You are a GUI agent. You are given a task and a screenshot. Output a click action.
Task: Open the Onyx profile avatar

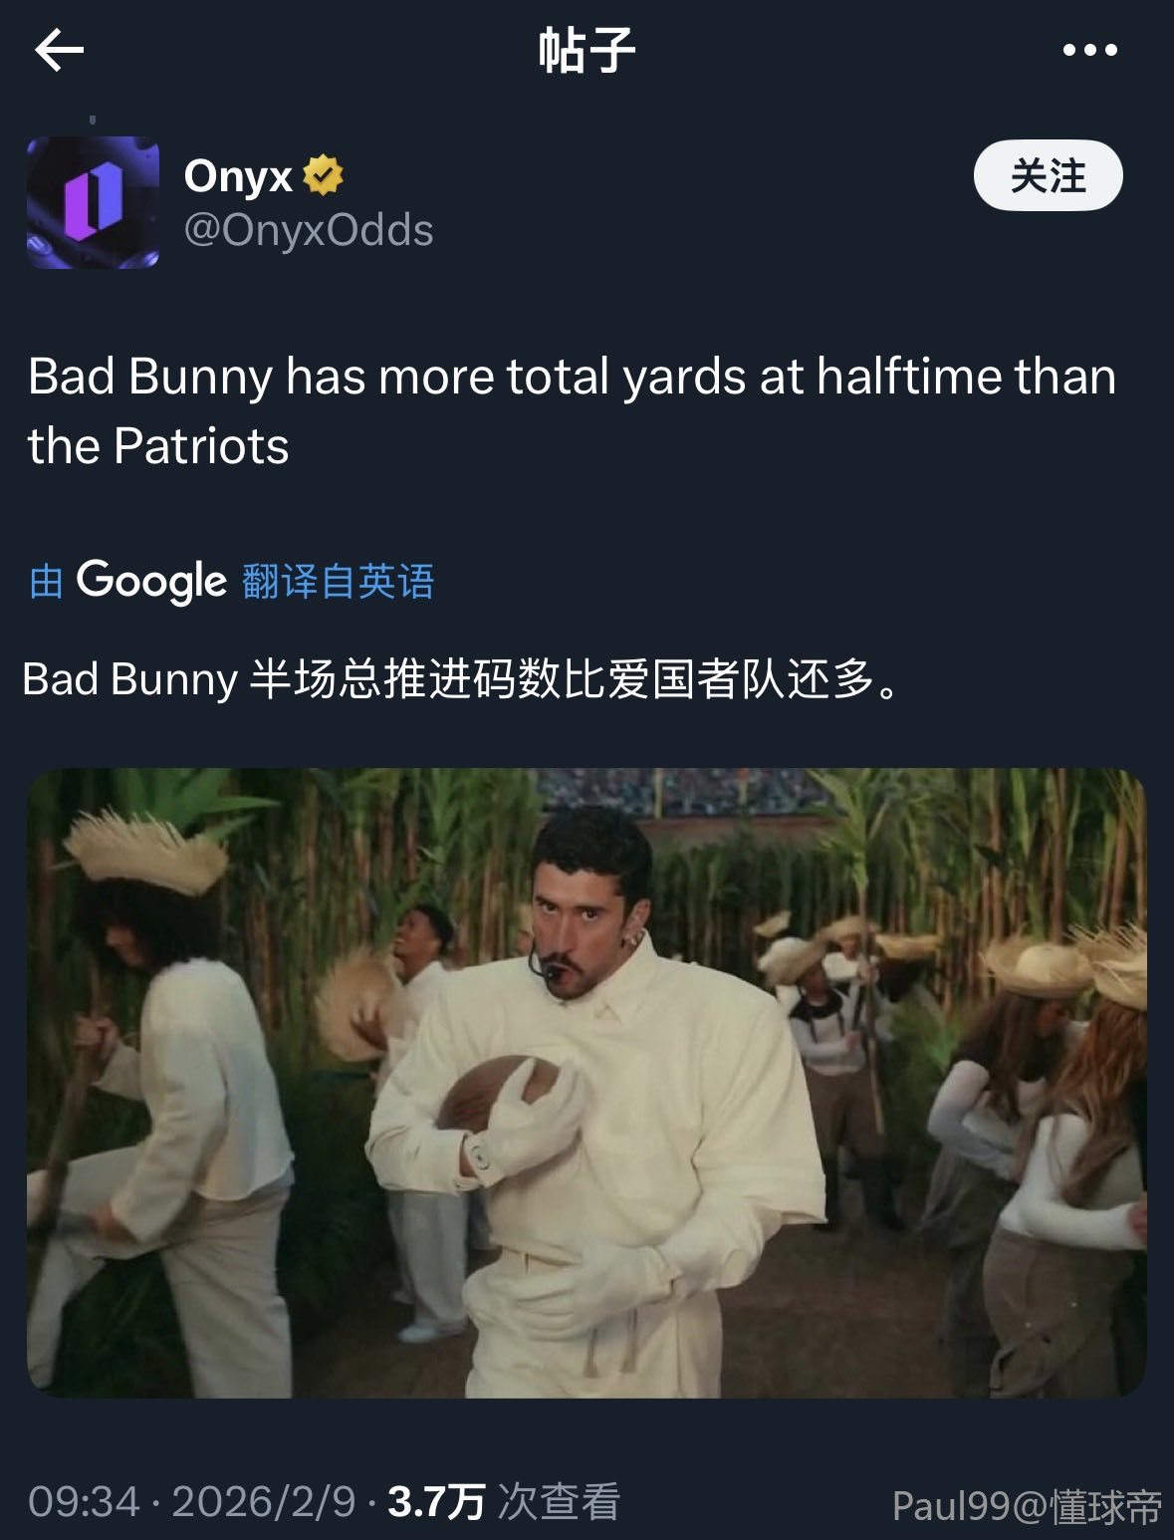click(x=93, y=202)
